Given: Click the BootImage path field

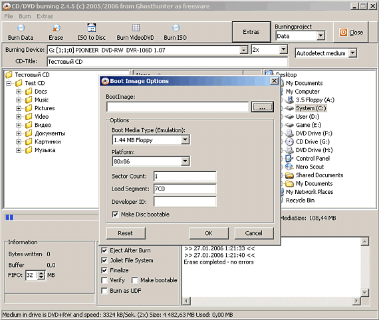Looking at the screenshot, I should 178,107.
